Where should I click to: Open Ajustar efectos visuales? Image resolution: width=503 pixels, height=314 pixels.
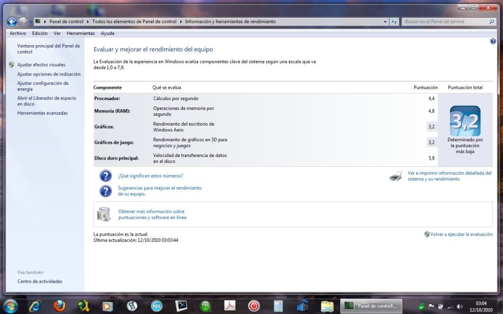[41, 65]
